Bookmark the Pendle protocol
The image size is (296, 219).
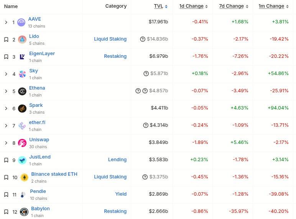(x=6, y=194)
